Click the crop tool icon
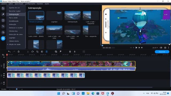The image size is (171, 96). coord(37,51)
